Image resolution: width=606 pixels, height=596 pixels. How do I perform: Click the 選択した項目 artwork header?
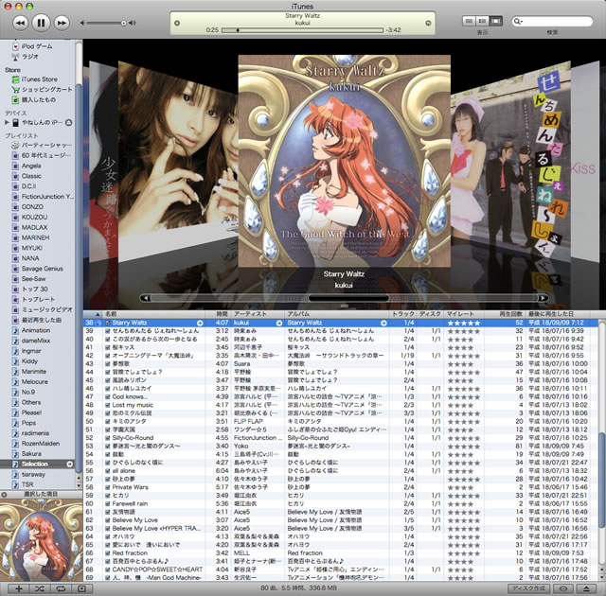(41, 494)
